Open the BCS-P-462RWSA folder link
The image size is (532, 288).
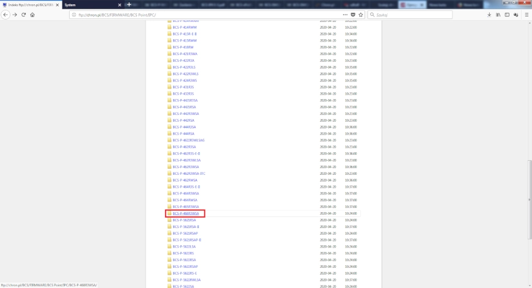click(x=185, y=180)
